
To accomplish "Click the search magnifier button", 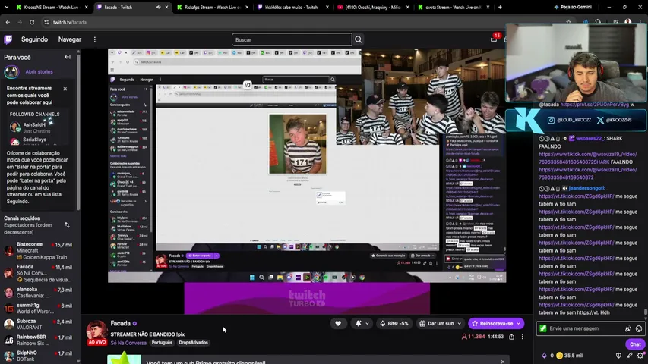I will tap(359, 39).
